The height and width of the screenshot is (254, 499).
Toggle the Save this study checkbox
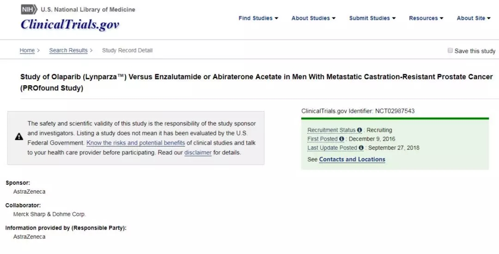pyautogui.click(x=450, y=51)
